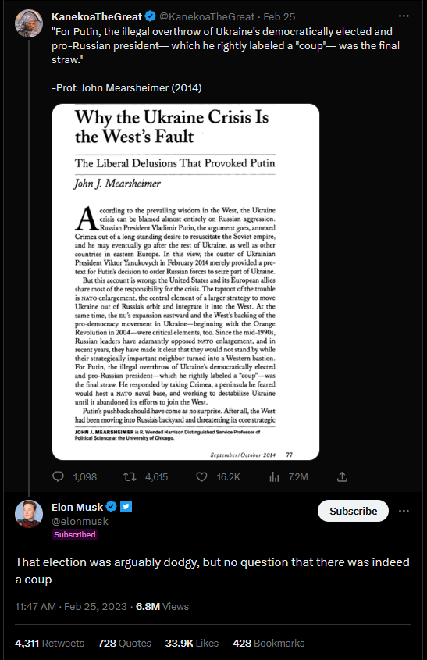The image size is (427, 660).
Task: Click the share upload icon
Action: pos(342,476)
